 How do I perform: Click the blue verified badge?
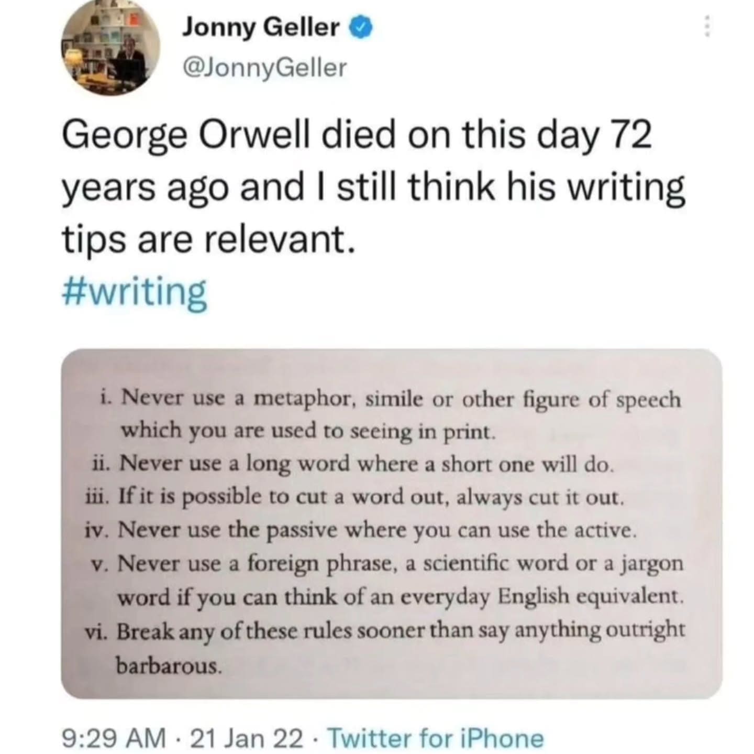coord(361,27)
